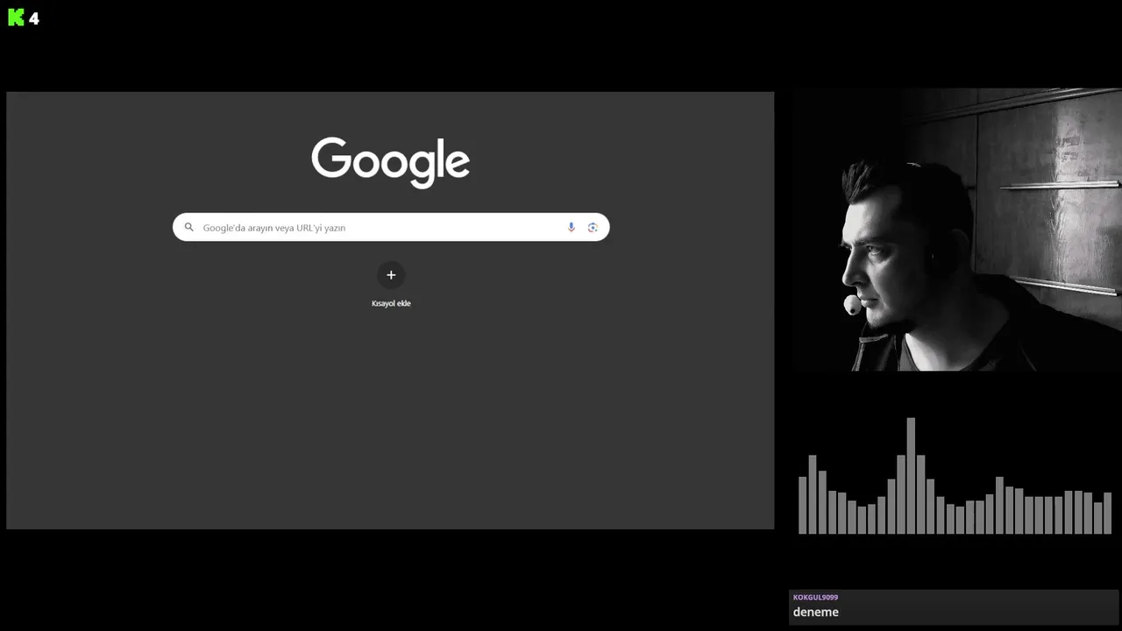Click the 'Kısayol ekle' label
This screenshot has height=631, width=1122.
[391, 303]
